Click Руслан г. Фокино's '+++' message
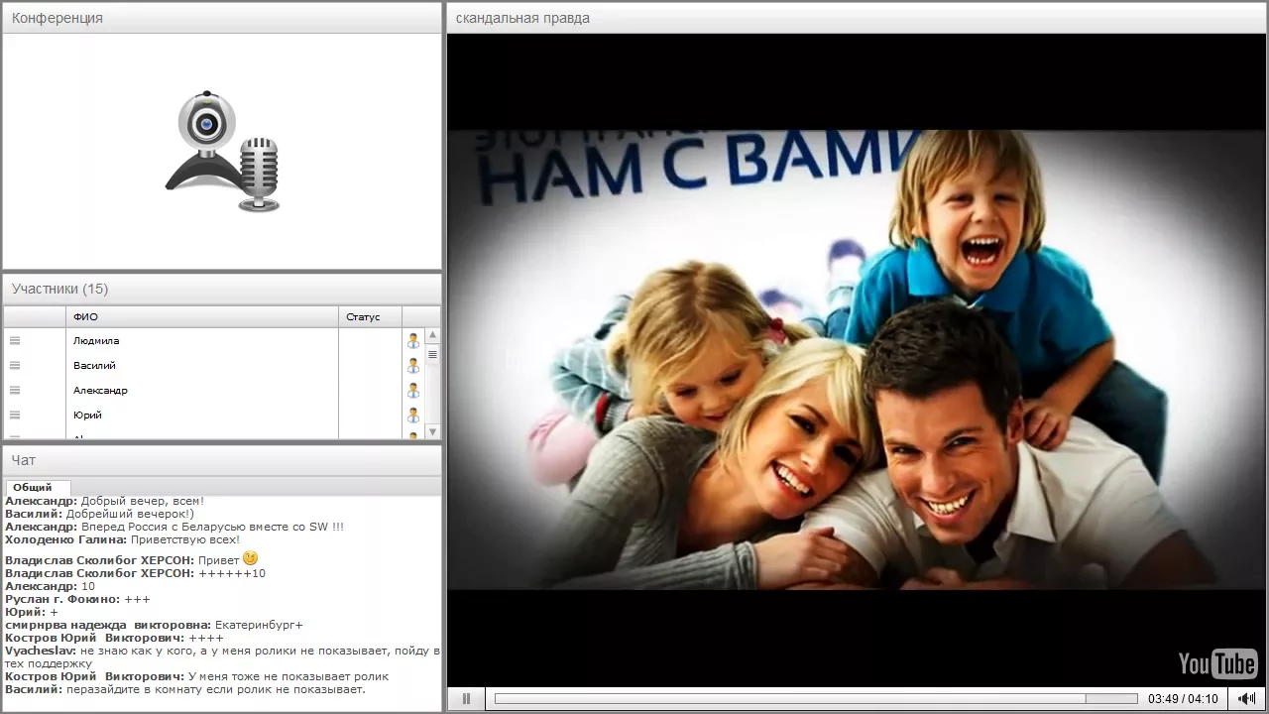 tap(137, 599)
